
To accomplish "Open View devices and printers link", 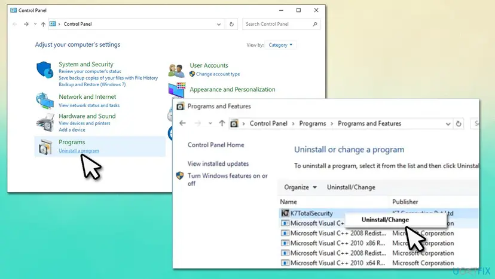I will tap(84, 123).
